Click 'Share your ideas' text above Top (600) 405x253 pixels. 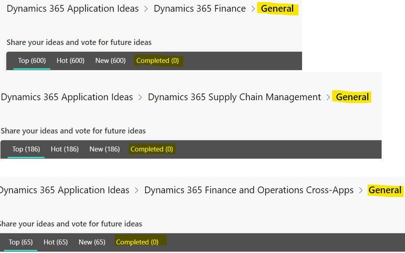79,42
